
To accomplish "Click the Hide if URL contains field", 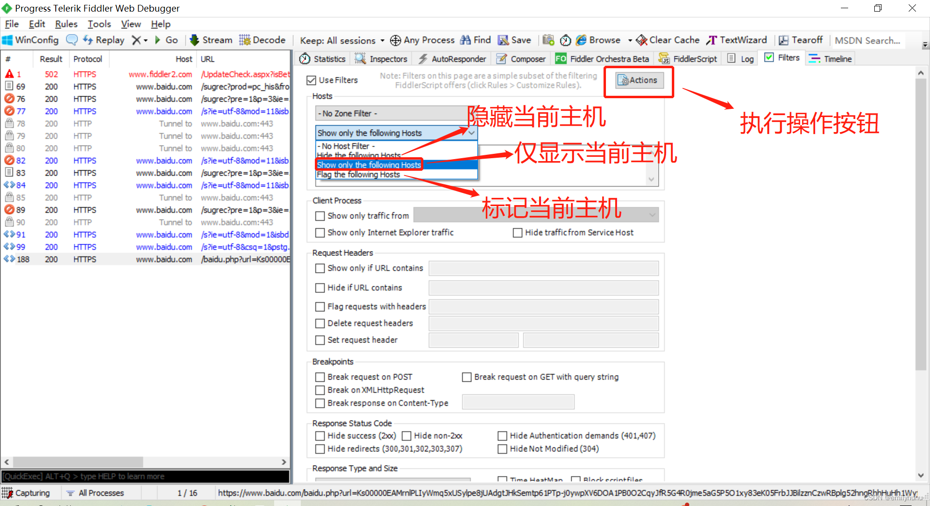I will coord(543,288).
